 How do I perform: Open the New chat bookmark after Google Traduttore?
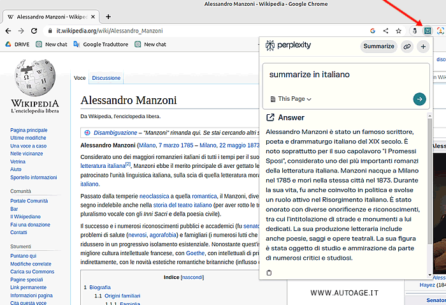[x=150, y=44]
